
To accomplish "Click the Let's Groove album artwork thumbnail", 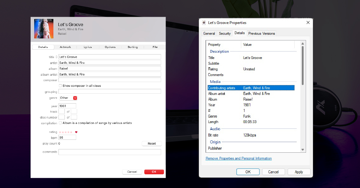I will pyautogui.click(x=44, y=29).
